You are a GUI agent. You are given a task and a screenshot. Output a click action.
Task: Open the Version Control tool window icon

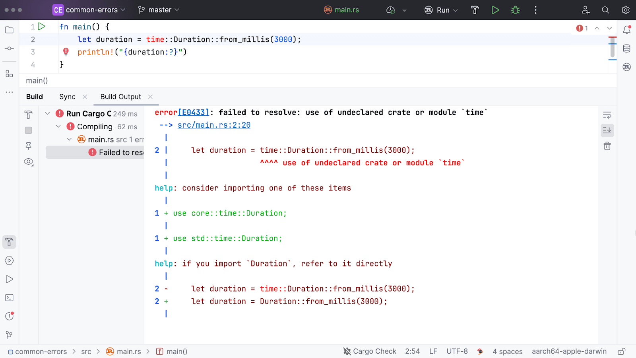pos(9,335)
